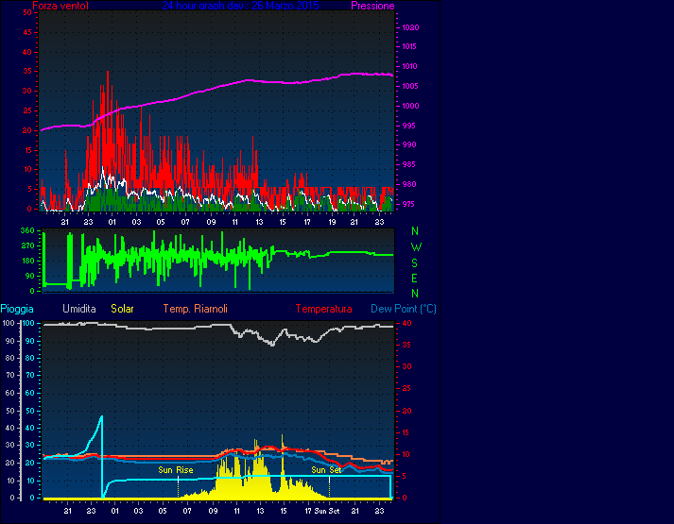
Task: Click the cyan rain axis value "100"
Action: [x=28, y=323]
